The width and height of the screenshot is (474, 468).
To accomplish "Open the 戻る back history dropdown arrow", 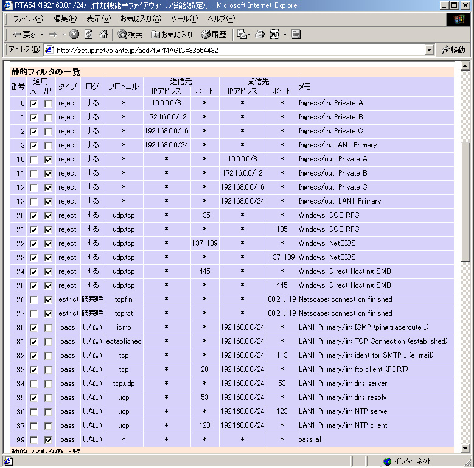I will click(42, 34).
